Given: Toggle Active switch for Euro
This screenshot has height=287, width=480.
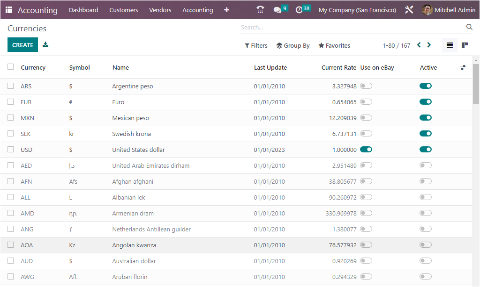Looking at the screenshot, I should pyautogui.click(x=425, y=102).
